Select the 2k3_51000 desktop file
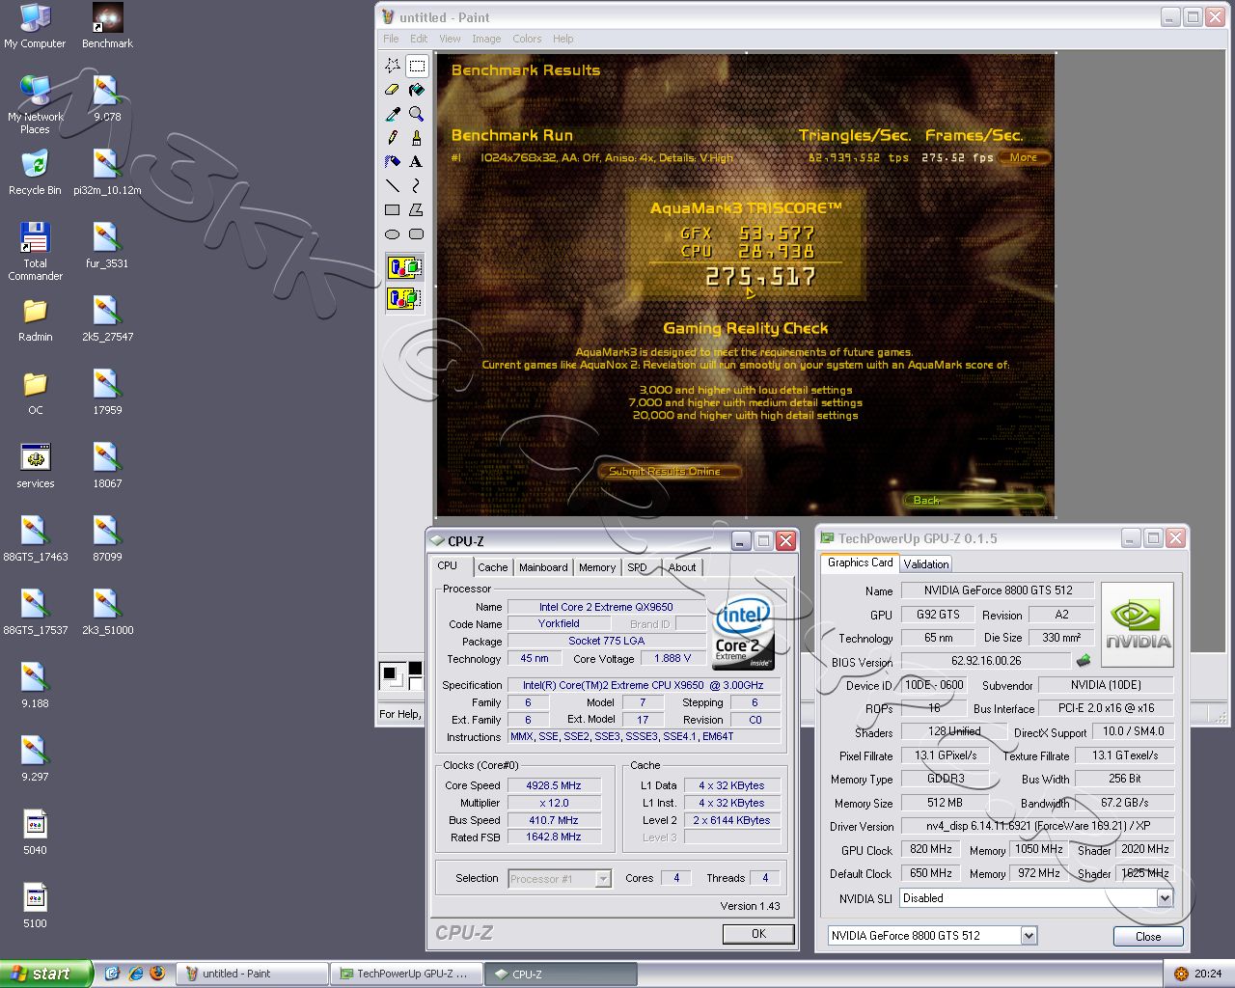This screenshot has height=988, width=1235. pyautogui.click(x=107, y=613)
